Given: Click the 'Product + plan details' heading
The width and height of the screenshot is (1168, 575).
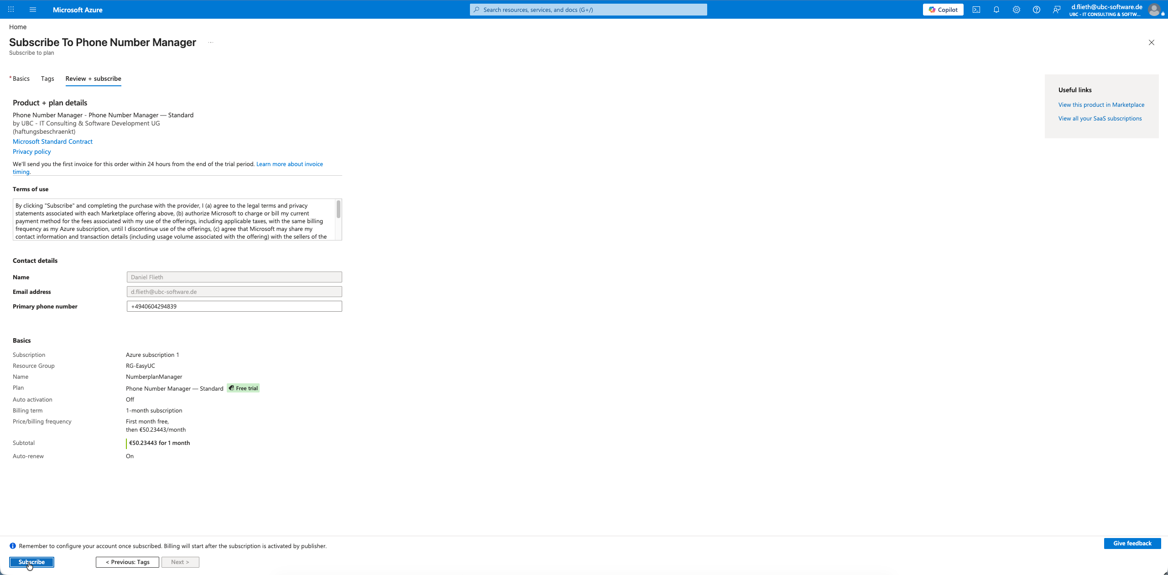Looking at the screenshot, I should (x=50, y=103).
